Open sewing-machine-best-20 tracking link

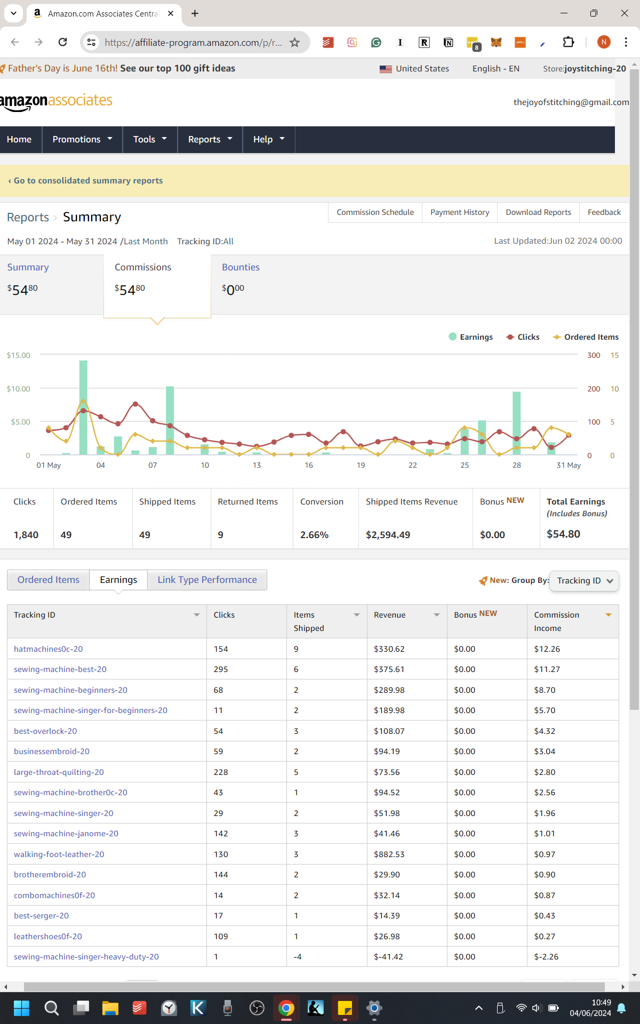coord(60,669)
